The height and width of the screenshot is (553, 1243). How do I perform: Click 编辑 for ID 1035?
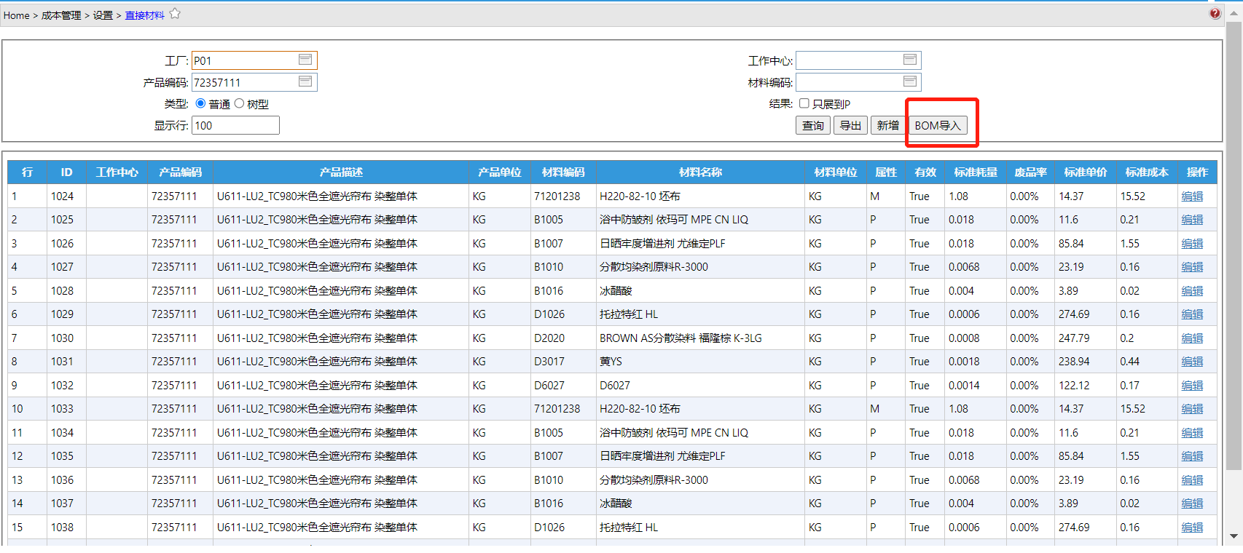click(x=1192, y=456)
